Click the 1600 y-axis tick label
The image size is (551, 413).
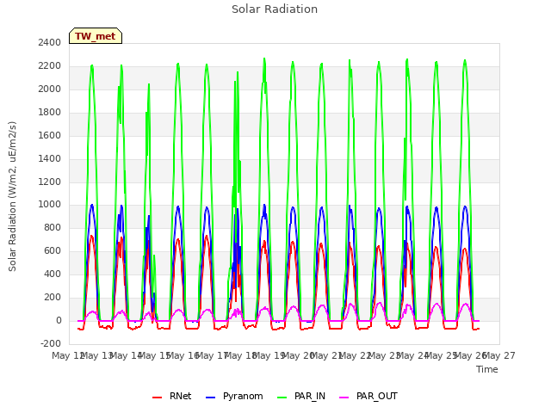coord(50,136)
